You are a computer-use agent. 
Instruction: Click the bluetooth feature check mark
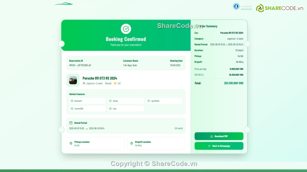tap(72, 101)
